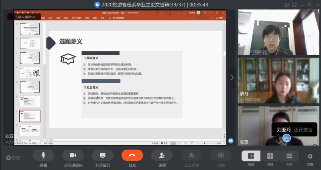The height and width of the screenshot is (170, 321).
Task: Click 静丹's video tile
Action: click(x=278, y=80)
